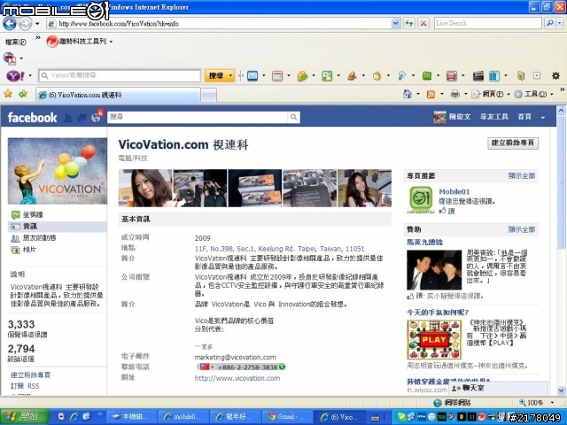Screen dimensions: 567x425
Task: Click the Windows Start button
Action: coord(25,417)
